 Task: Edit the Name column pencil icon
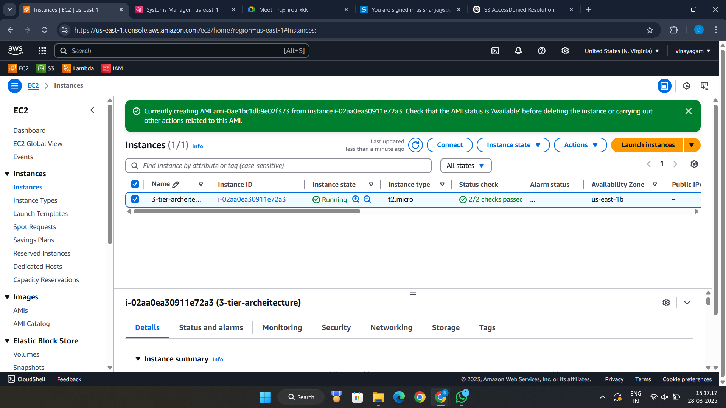176,185
